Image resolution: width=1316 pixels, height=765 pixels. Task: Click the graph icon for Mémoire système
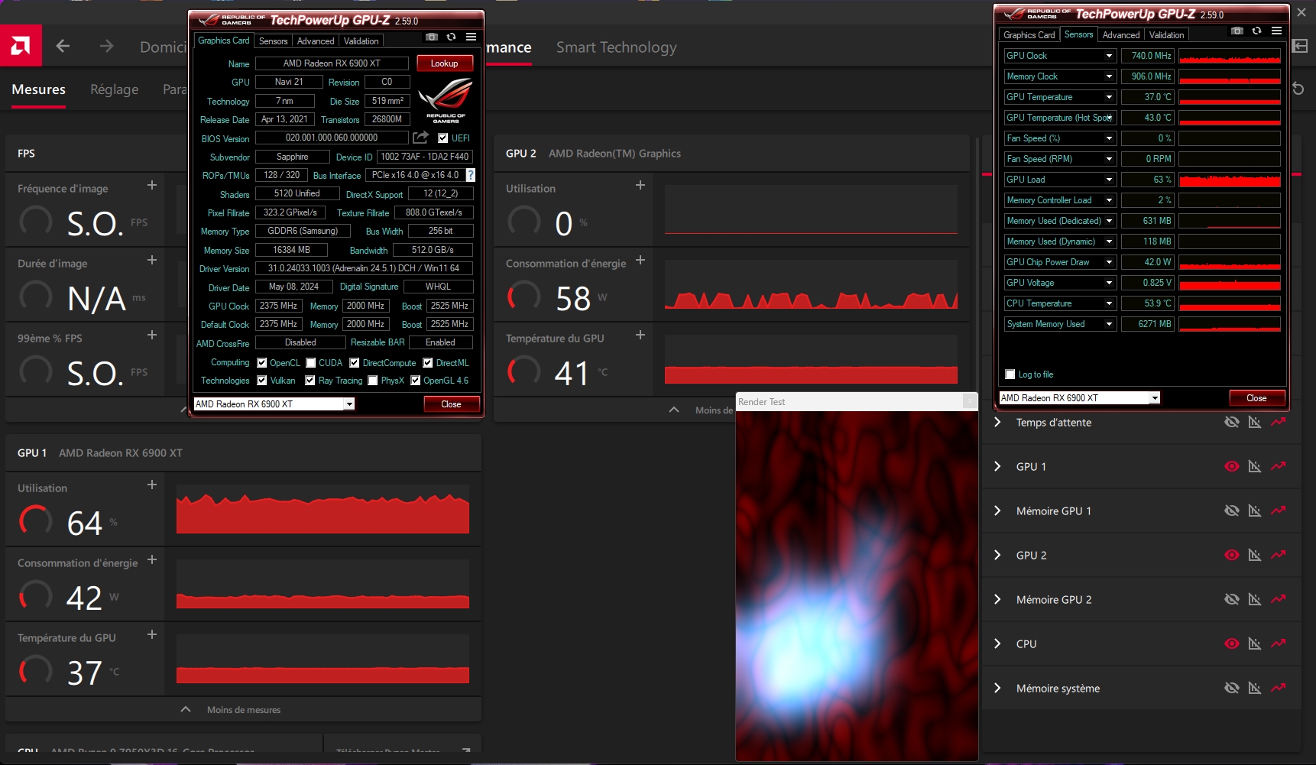coord(1278,688)
